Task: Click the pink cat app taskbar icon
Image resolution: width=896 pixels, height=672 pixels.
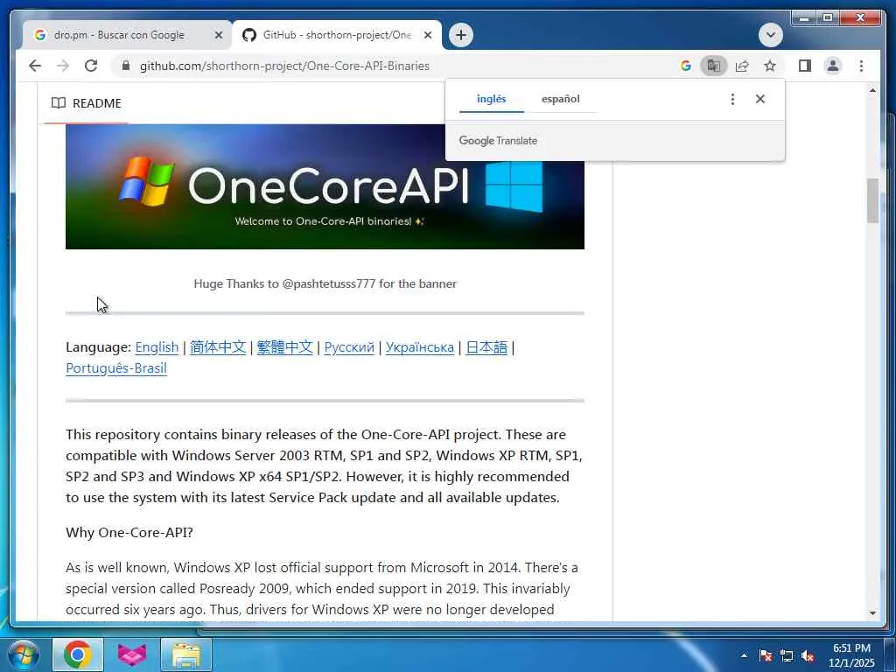Action: pos(132,654)
